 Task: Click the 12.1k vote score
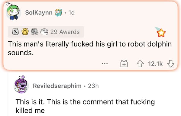(155, 64)
